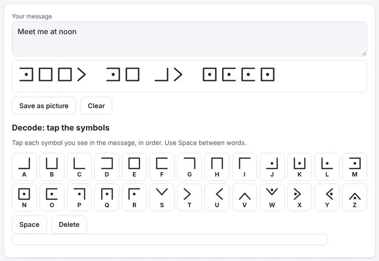
Task: Tap the upward caret symbol for V
Action: coord(244,198)
